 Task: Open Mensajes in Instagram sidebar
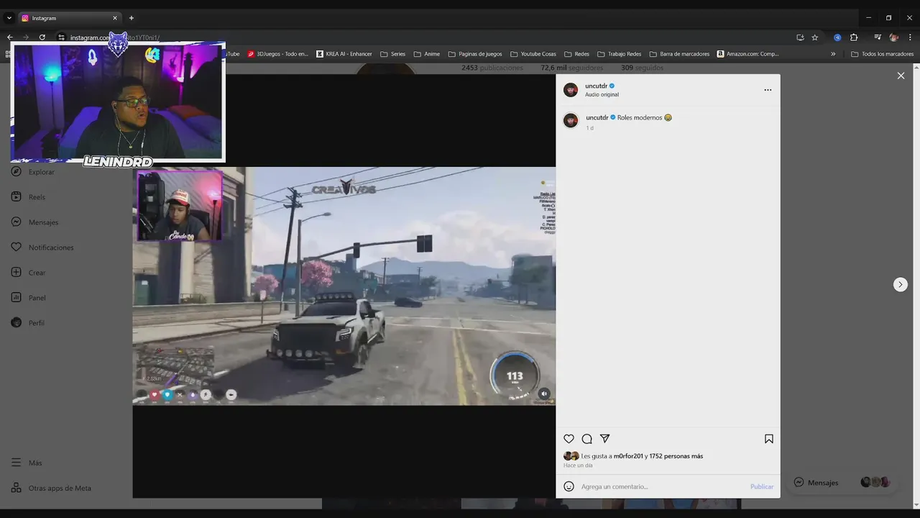coord(34,222)
